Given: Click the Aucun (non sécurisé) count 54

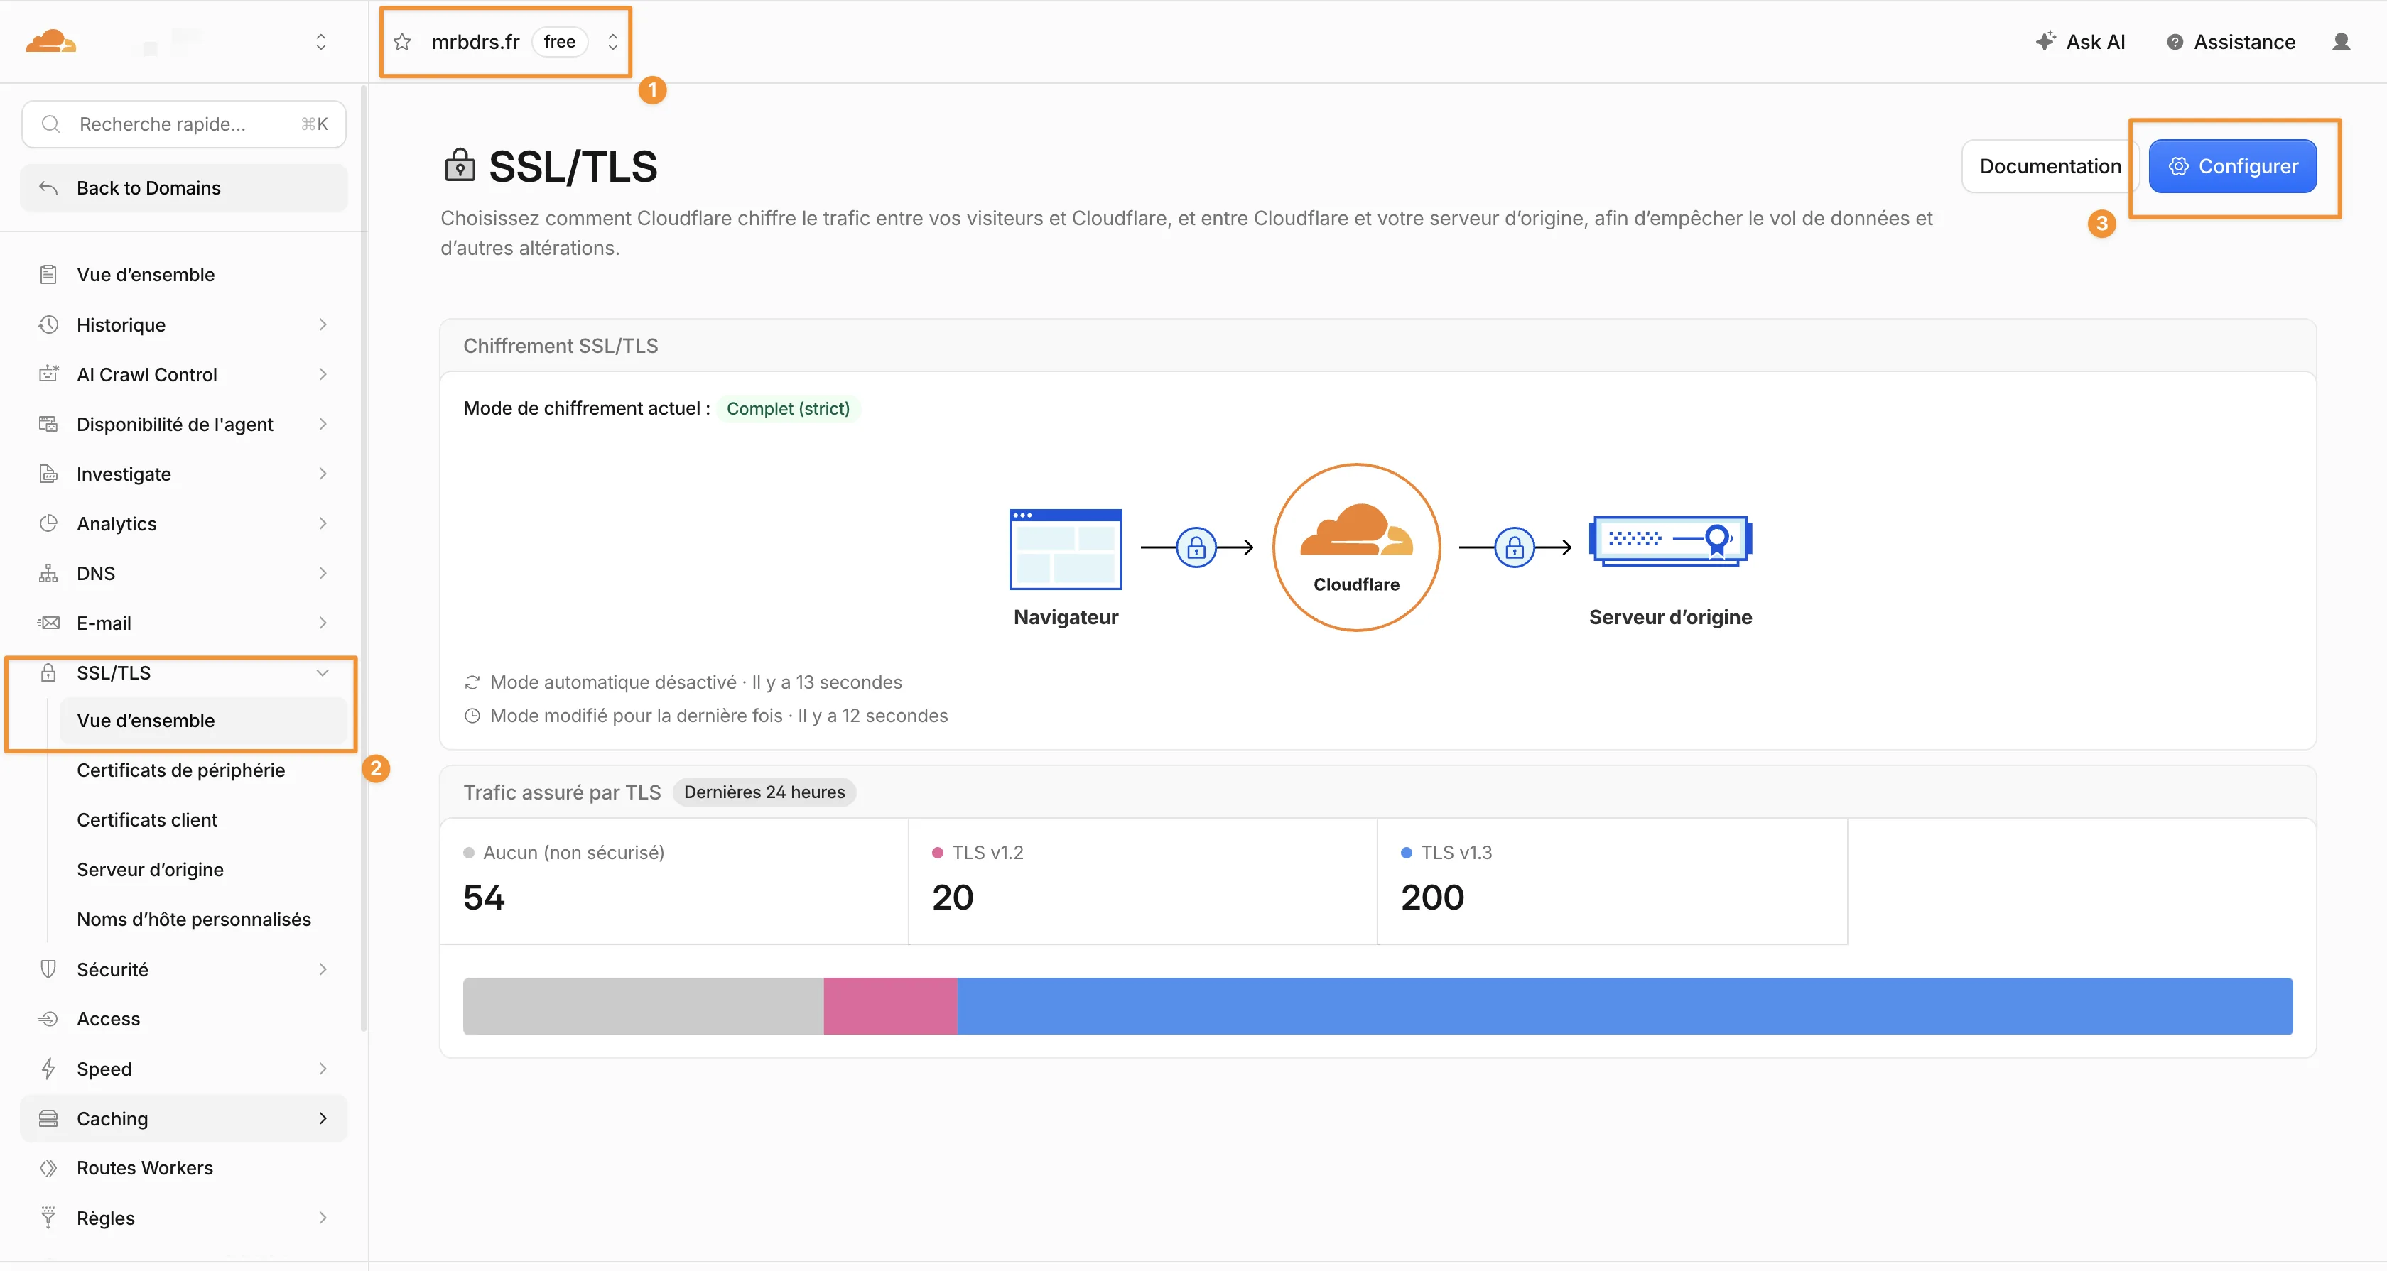Looking at the screenshot, I should click(484, 899).
